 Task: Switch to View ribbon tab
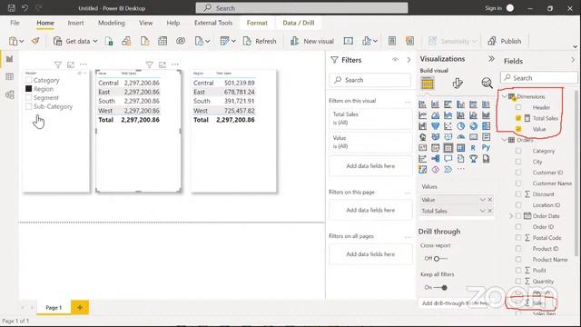145,23
